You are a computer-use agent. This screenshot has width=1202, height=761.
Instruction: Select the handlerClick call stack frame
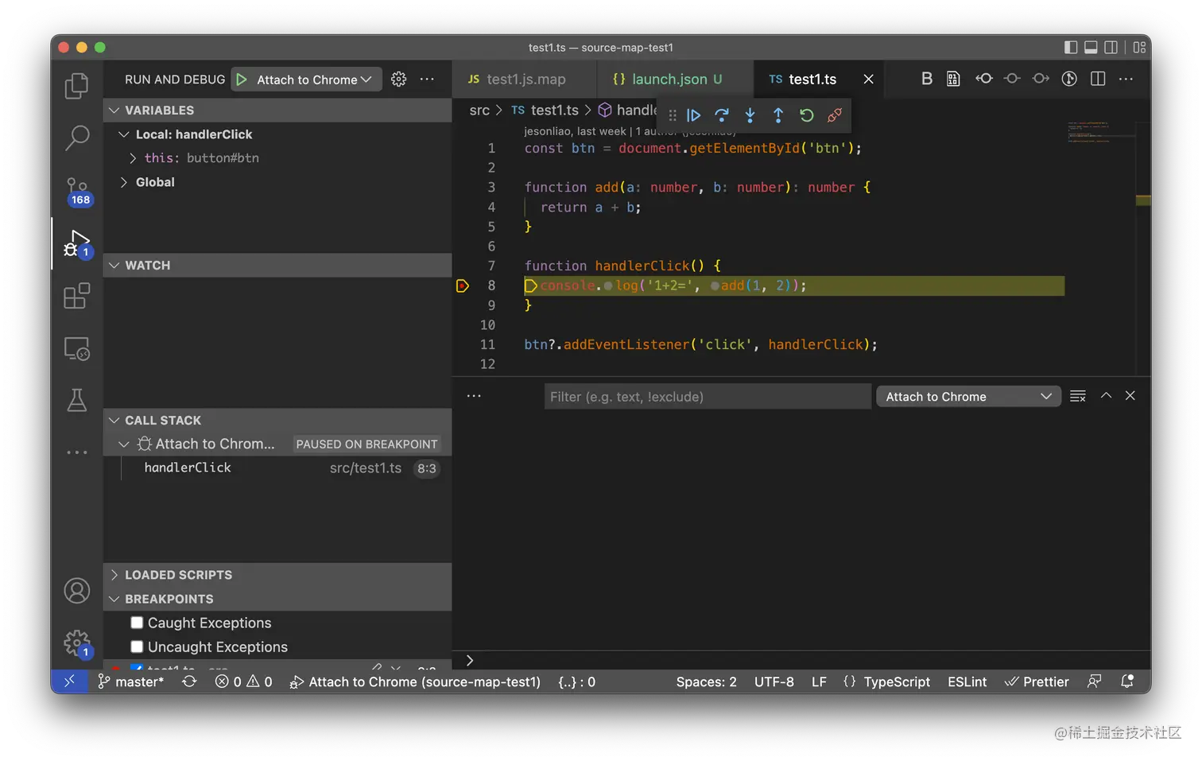point(188,468)
